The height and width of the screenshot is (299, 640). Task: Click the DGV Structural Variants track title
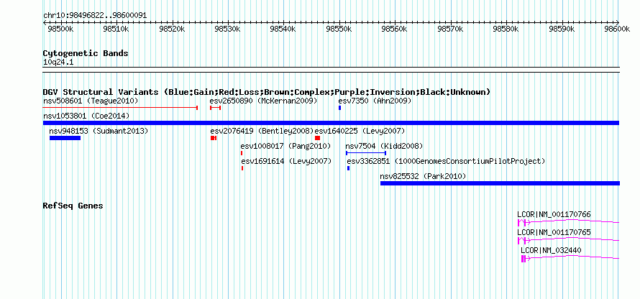point(267,92)
